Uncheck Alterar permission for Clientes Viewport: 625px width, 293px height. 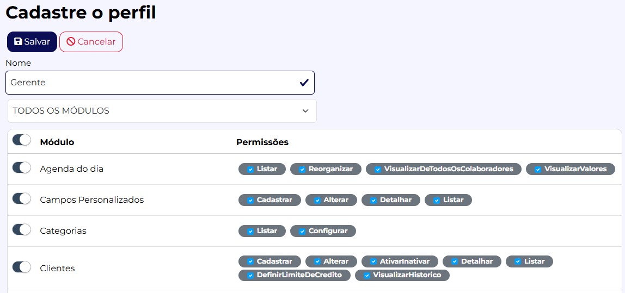[x=317, y=261]
